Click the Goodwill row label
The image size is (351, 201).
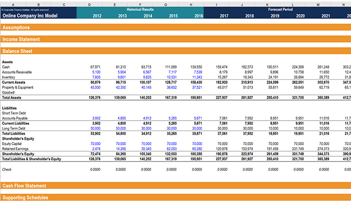[x=9, y=92]
